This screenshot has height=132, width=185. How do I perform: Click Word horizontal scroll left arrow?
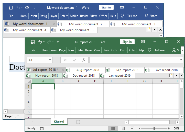point(6,111)
